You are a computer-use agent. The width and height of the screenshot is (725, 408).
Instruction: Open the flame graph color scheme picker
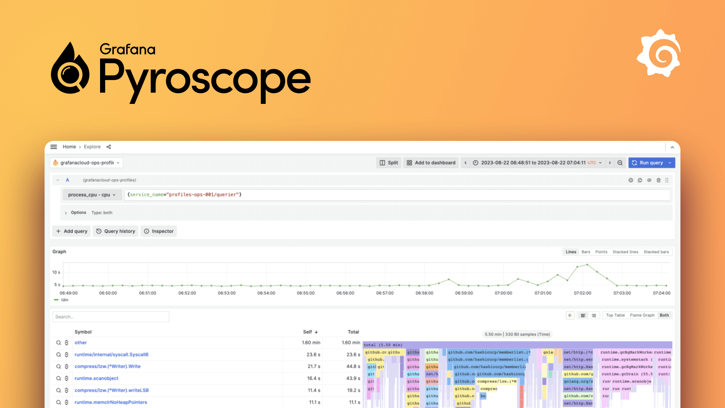570,315
